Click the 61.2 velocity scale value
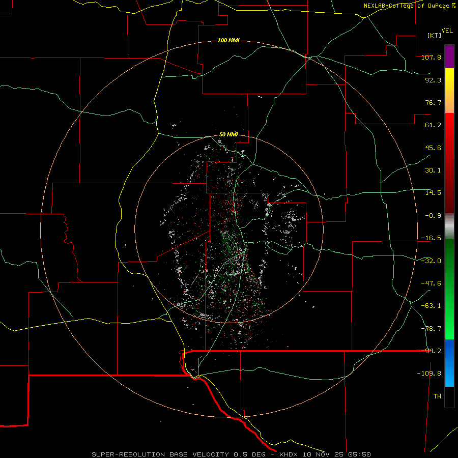The image size is (458, 458). 433,125
